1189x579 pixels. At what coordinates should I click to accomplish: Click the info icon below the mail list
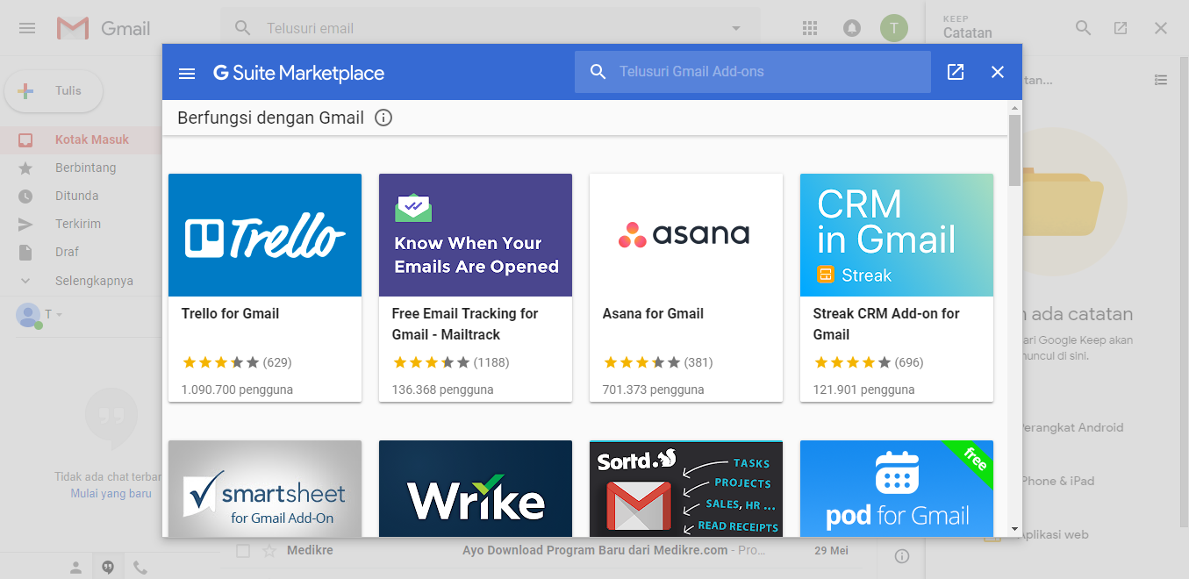901,556
